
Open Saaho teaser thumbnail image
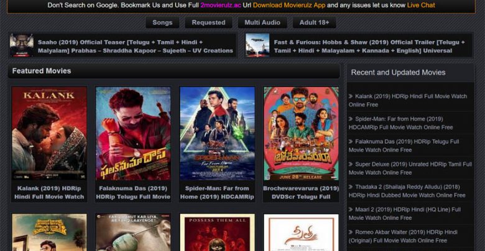coord(21,45)
